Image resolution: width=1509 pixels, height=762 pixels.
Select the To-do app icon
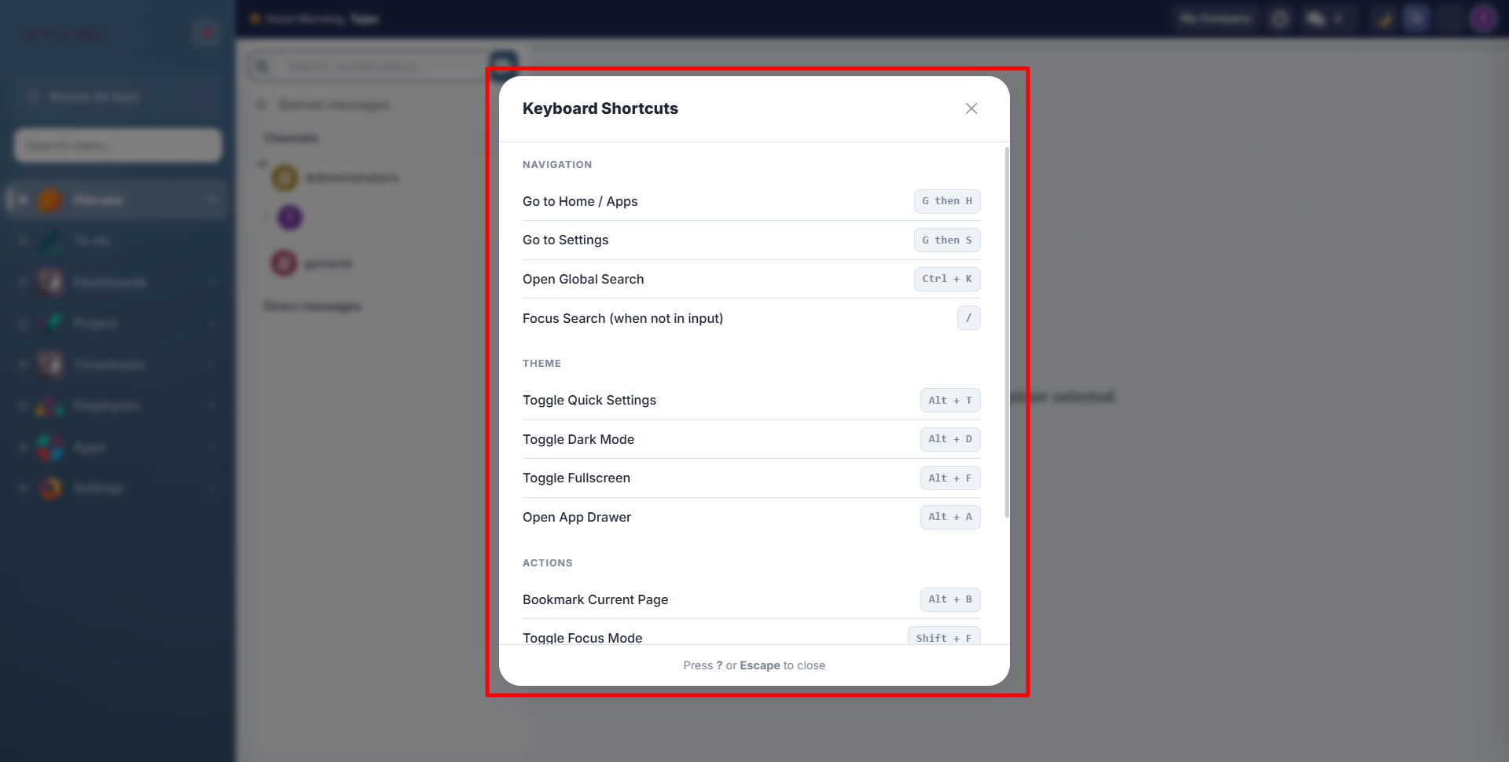pos(50,240)
